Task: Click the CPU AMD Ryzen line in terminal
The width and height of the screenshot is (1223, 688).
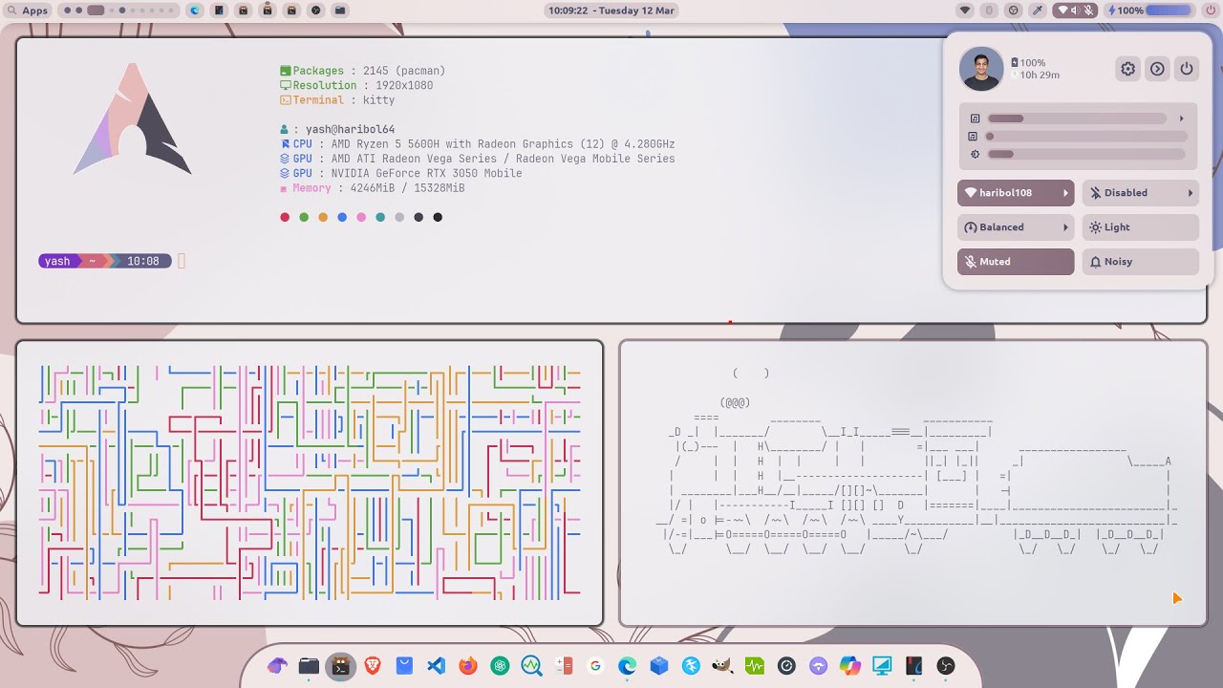Action: [x=477, y=144]
